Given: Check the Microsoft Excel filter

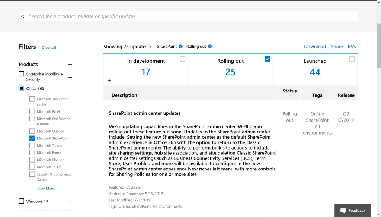Looking at the screenshot, I should [32, 111].
